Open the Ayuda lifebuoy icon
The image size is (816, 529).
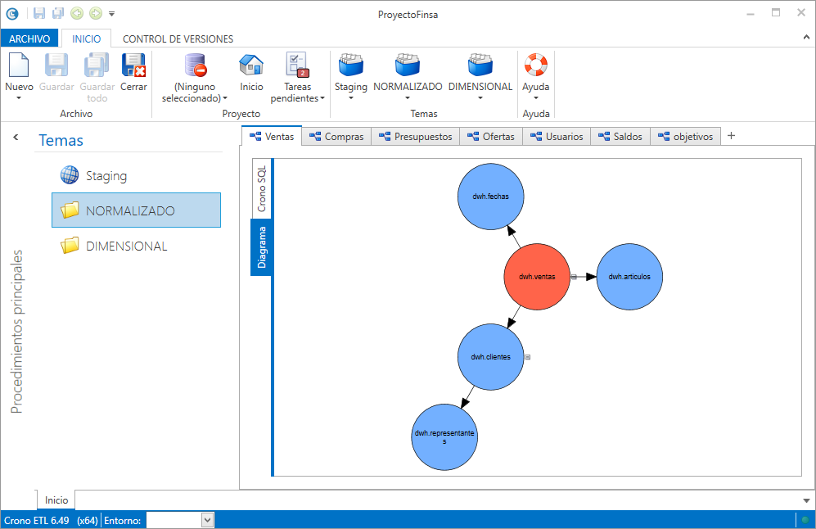[535, 66]
